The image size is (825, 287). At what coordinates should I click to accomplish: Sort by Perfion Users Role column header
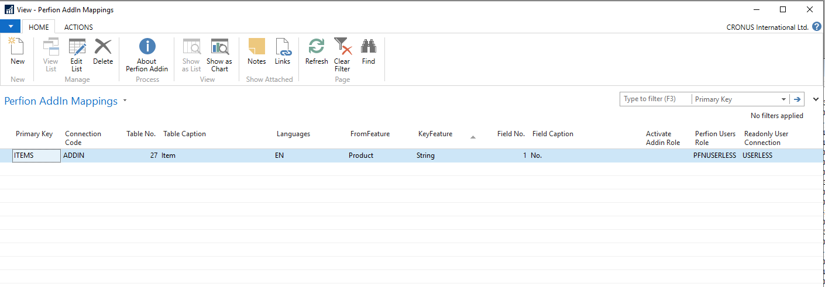click(715, 138)
